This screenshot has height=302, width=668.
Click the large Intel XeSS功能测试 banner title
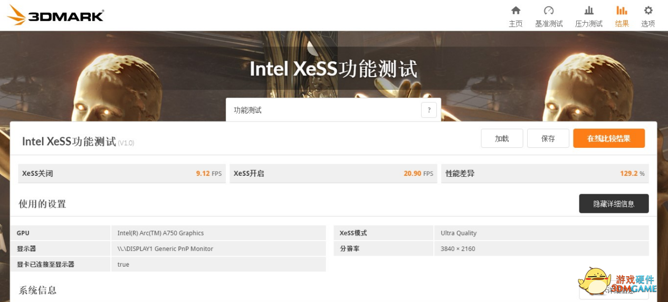pyautogui.click(x=333, y=69)
